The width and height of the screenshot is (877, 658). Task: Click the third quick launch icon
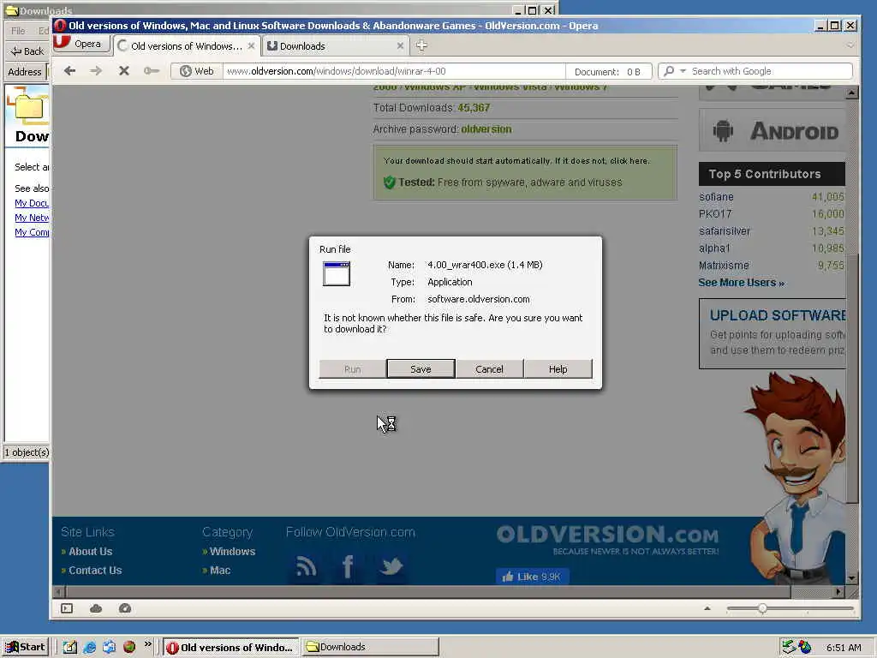(x=109, y=648)
